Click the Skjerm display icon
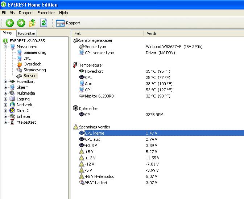Image resolution: width=244 pixels, height=199 pixels. point(12,87)
